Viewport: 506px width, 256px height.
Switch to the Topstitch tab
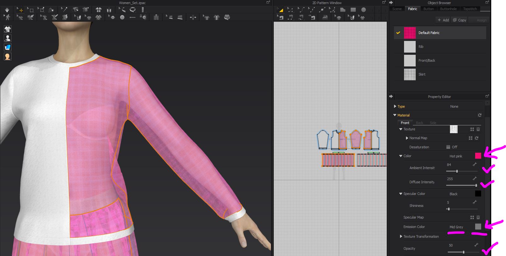470,9
